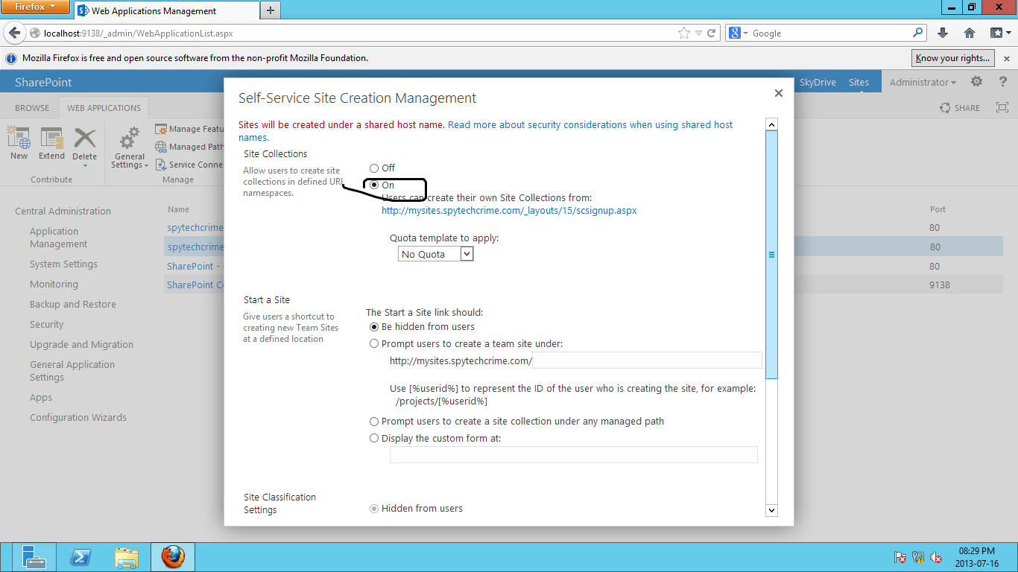Click the SHARE button in the ribbon bar

point(960,108)
